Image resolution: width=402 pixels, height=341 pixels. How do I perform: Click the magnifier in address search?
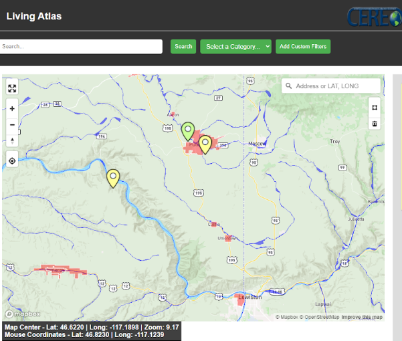pos(289,86)
